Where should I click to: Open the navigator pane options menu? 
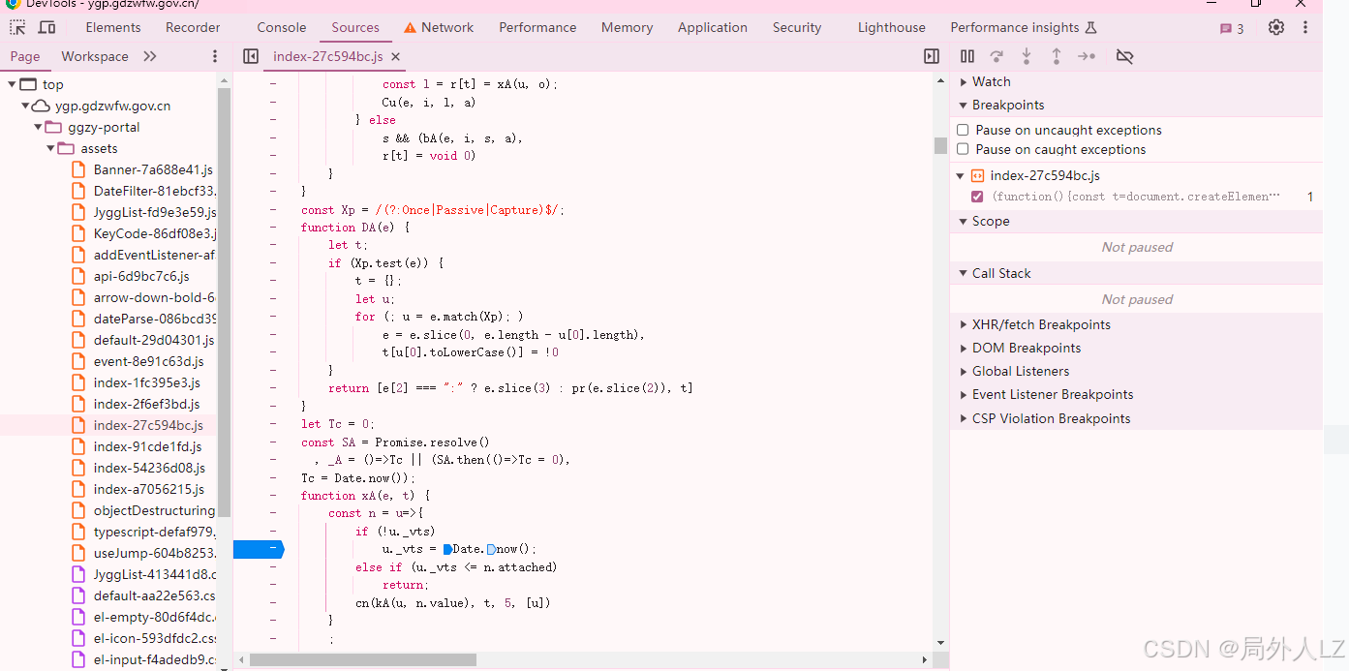(215, 56)
